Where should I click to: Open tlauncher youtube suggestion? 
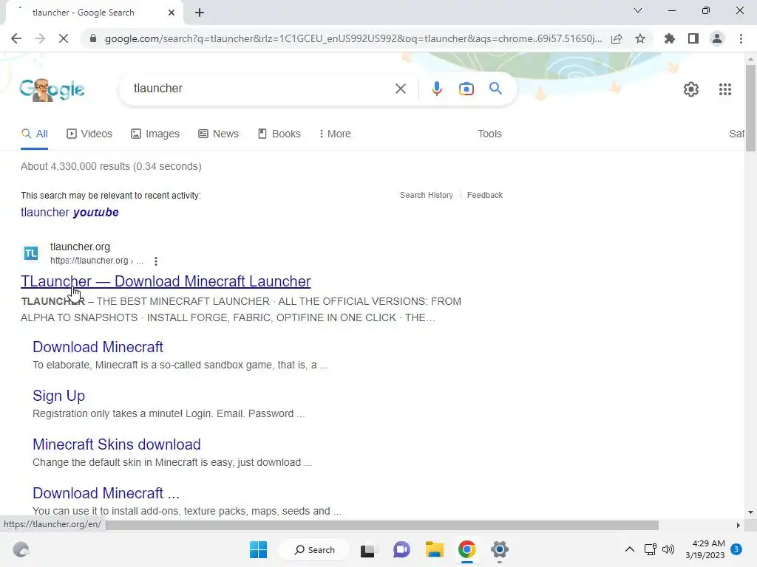coord(69,212)
